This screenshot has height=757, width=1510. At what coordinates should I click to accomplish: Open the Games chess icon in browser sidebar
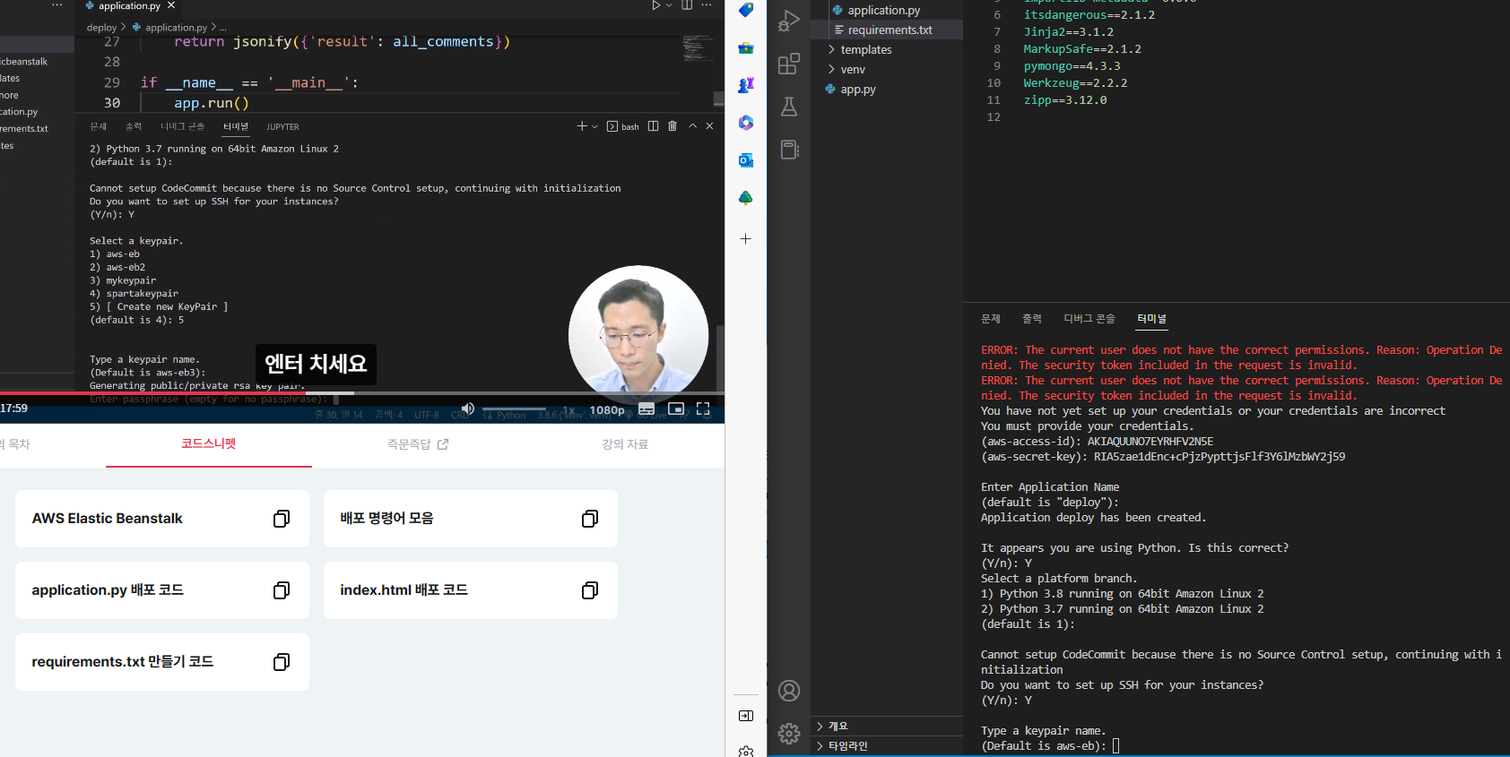(x=746, y=85)
